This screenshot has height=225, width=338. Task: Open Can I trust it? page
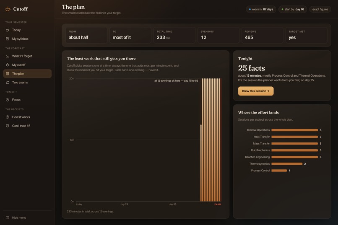(x=27, y=126)
